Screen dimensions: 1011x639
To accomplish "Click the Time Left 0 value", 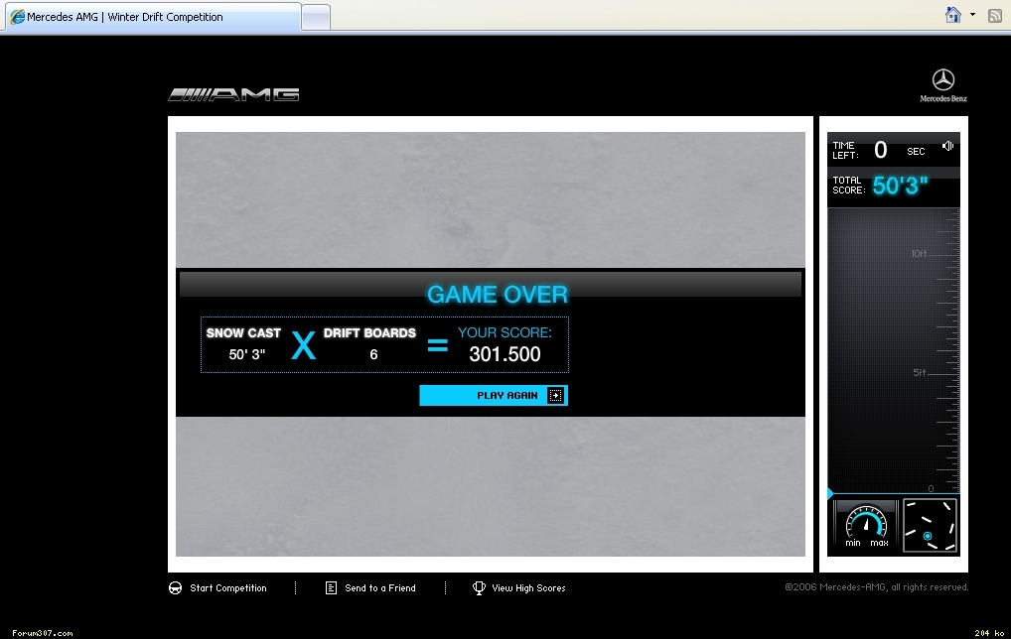I will [x=881, y=150].
